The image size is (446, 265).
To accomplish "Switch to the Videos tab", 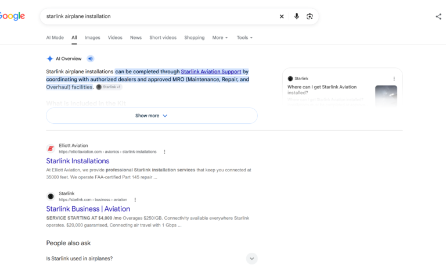I will click(115, 38).
